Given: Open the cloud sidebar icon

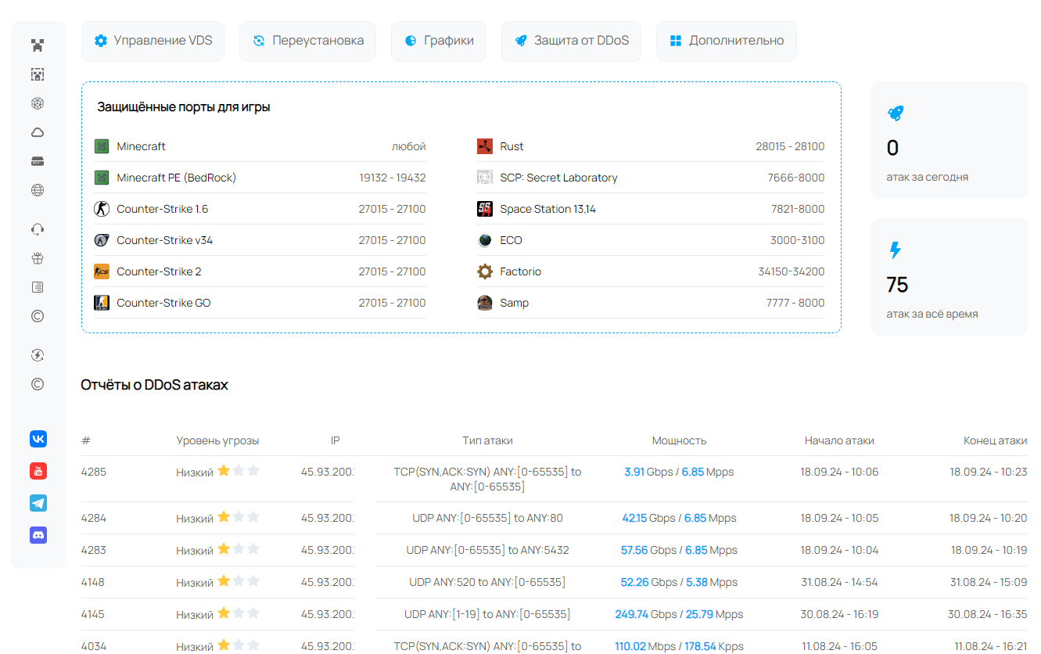Looking at the screenshot, I should click(x=38, y=132).
